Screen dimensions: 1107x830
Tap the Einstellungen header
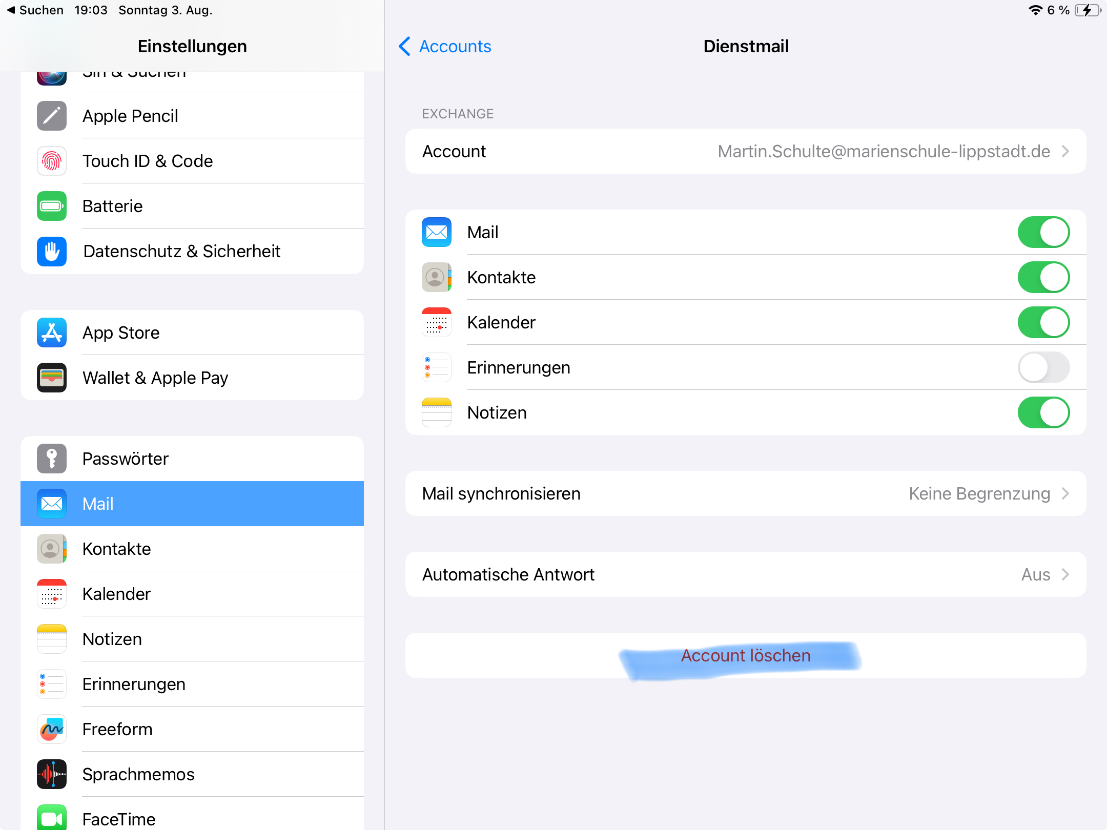point(192,46)
